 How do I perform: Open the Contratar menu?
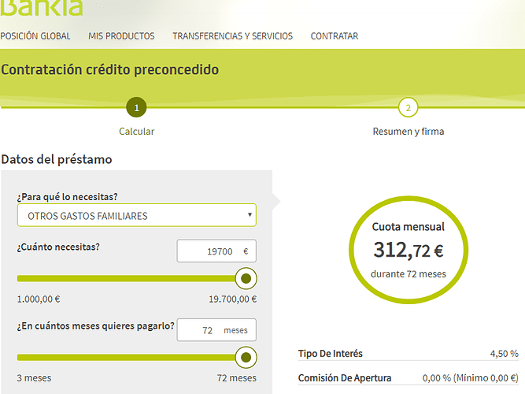(335, 36)
